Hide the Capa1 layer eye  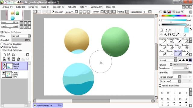click(x=3, y=73)
